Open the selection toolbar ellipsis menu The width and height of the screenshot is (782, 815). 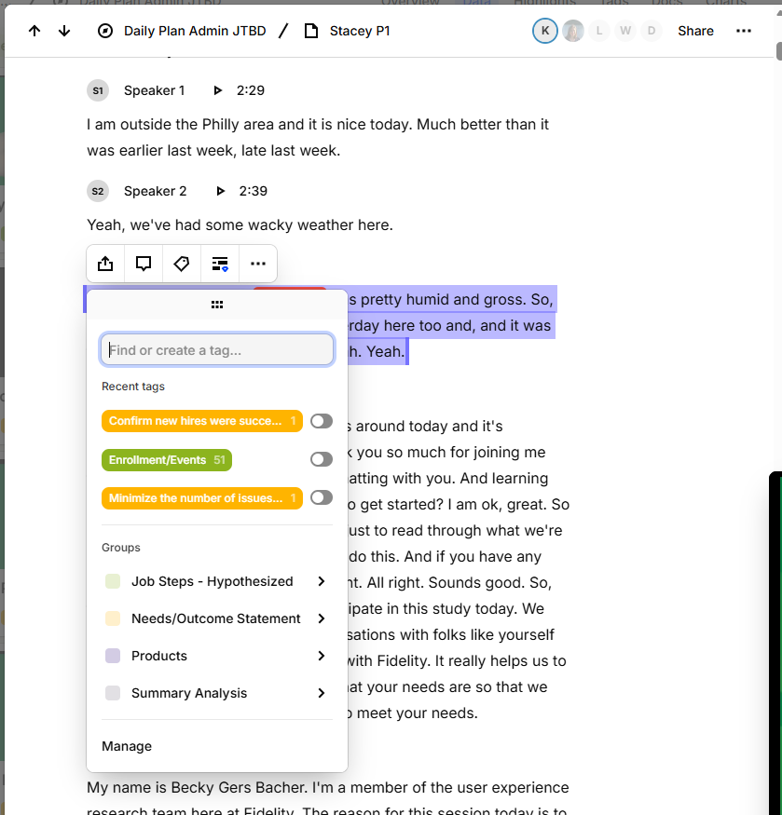258,264
